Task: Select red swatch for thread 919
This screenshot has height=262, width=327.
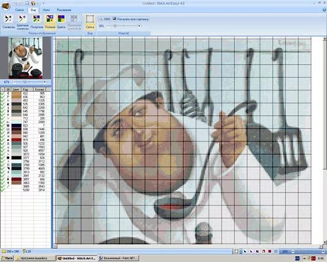Action: (16, 140)
